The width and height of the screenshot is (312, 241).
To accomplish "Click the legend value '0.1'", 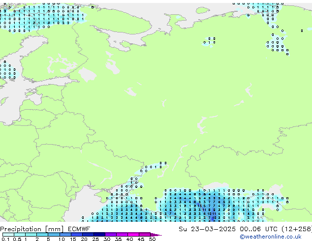I will coord(5,239).
